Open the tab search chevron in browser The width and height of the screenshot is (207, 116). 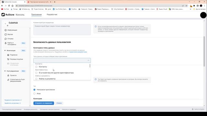tap(190, 2)
